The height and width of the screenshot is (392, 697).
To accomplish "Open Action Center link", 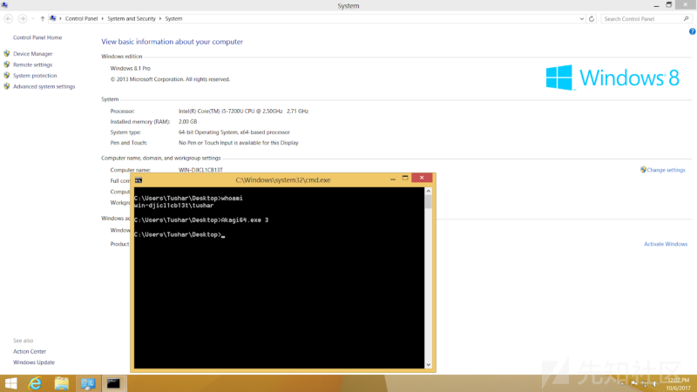I will coord(30,352).
